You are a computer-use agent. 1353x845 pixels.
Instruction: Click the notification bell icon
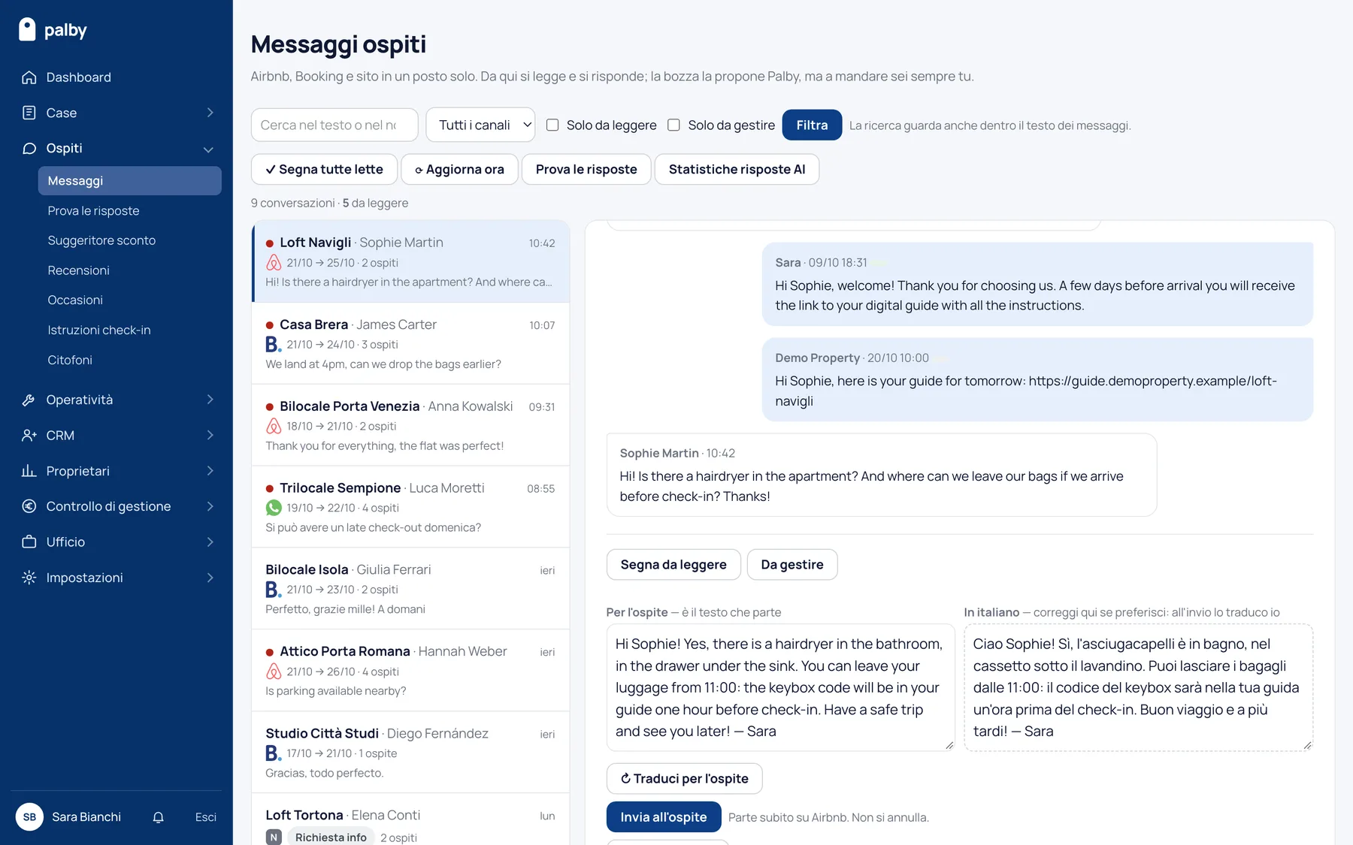pyautogui.click(x=158, y=817)
